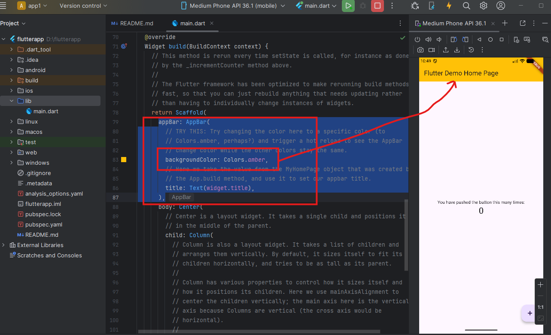This screenshot has width=551, height=335.
Task: Stop the running app with red Stop button
Action: [377, 6]
